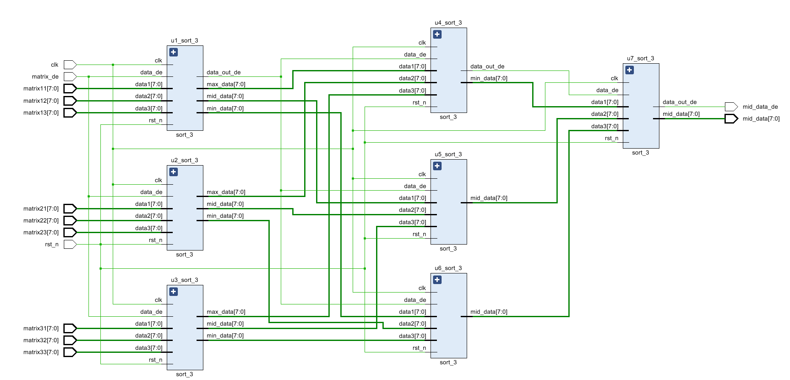Select the matrix11[7:0] input port symbol
Viewport: 790px width, 380px height.
[x=70, y=88]
